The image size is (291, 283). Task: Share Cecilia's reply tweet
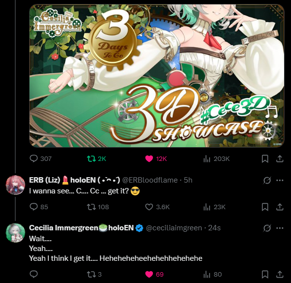coord(280,274)
